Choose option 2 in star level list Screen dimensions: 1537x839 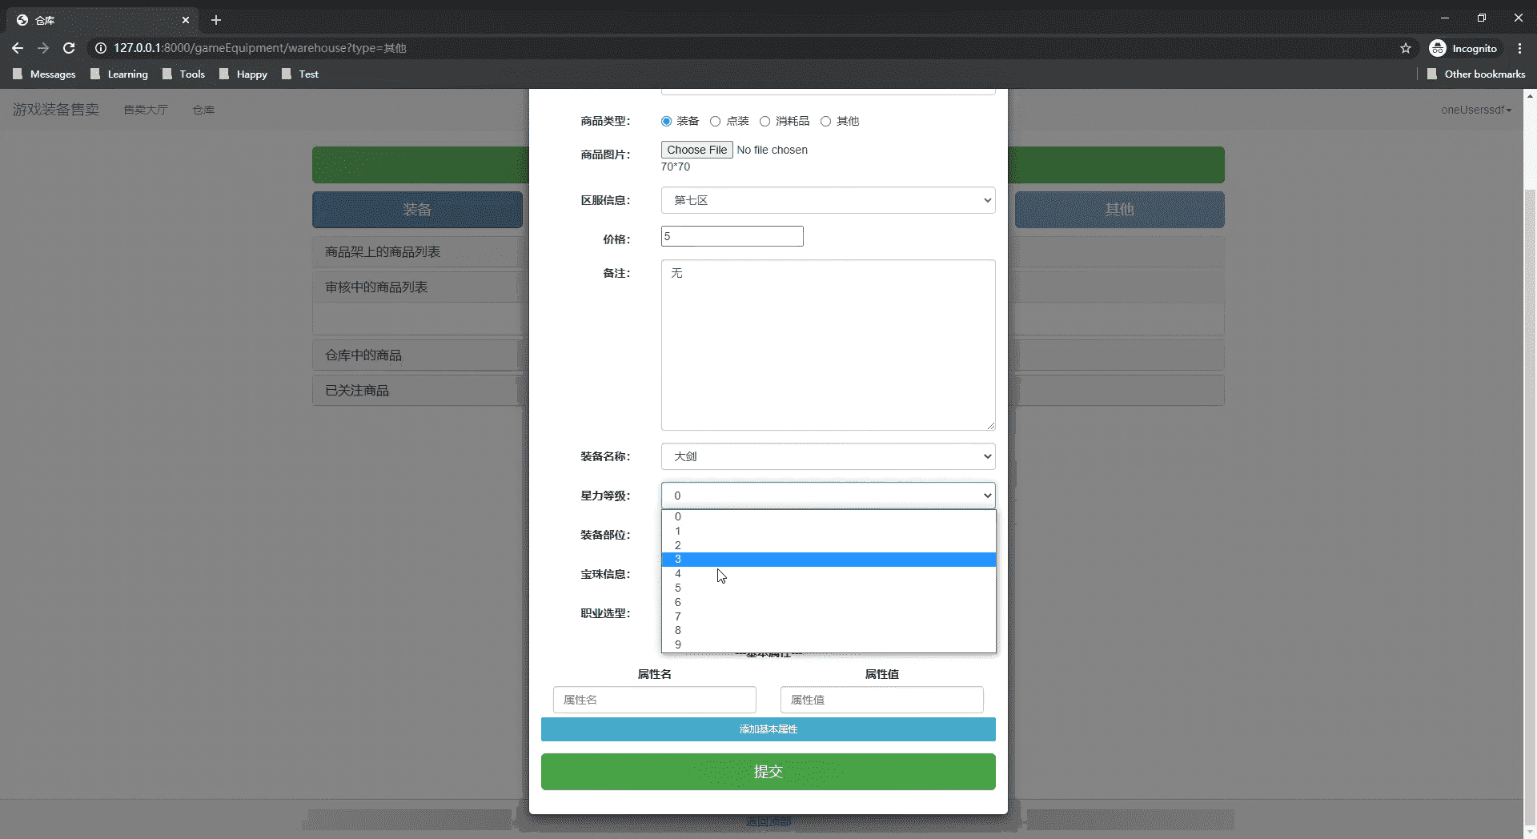coord(829,545)
